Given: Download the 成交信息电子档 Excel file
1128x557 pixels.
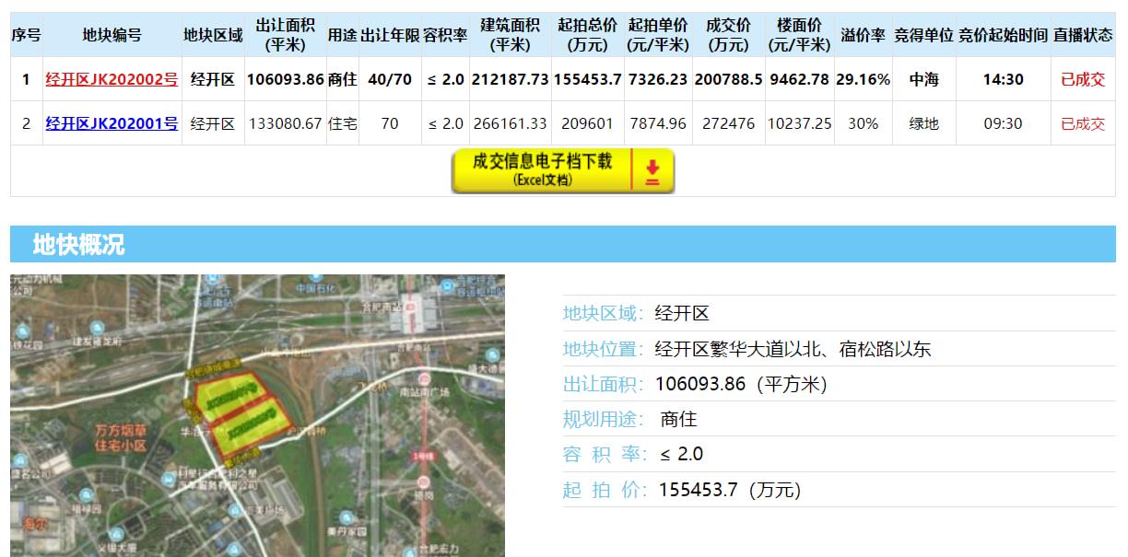Looking at the screenshot, I should 544,169.
